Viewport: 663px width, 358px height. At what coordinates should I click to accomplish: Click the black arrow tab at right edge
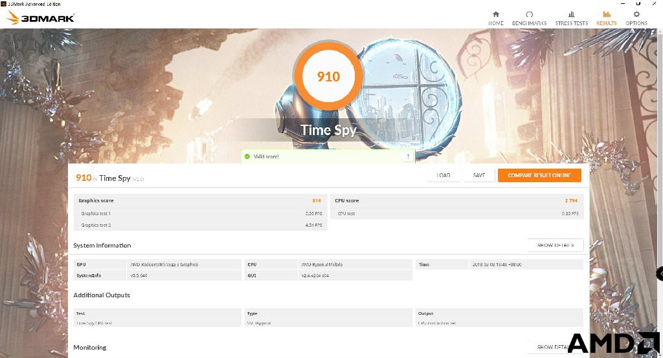(660, 273)
